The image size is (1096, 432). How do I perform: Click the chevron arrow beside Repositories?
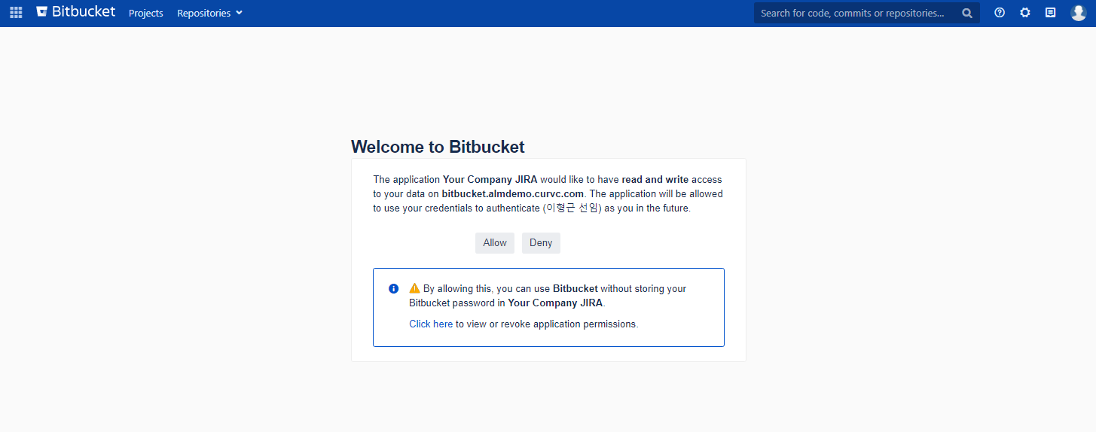[x=240, y=14]
